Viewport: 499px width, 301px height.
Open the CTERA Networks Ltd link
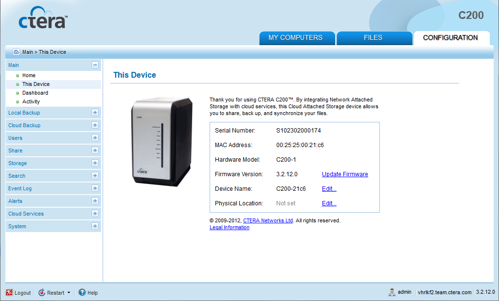(268, 220)
